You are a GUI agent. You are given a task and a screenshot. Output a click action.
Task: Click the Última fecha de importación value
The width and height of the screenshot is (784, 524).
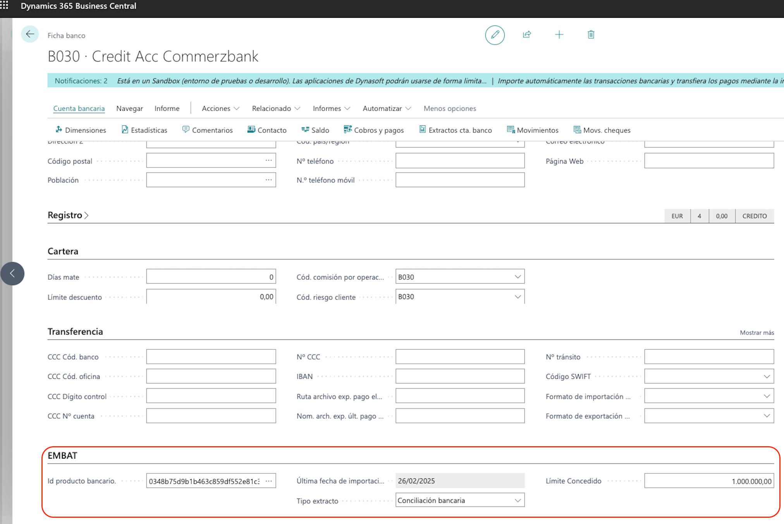[460, 481]
